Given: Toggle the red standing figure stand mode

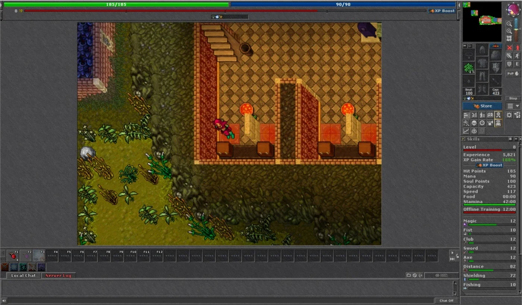Looking at the screenshot, I should coord(517,48).
